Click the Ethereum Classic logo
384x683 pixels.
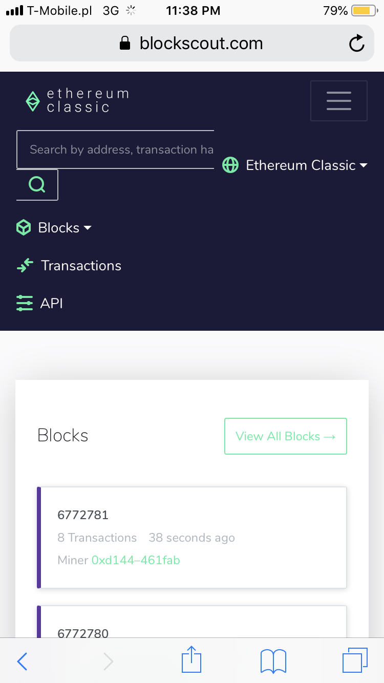33,101
